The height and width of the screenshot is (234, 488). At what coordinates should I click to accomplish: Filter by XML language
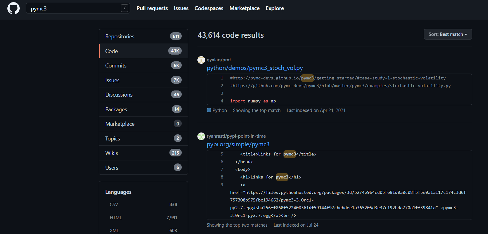pyautogui.click(x=143, y=231)
